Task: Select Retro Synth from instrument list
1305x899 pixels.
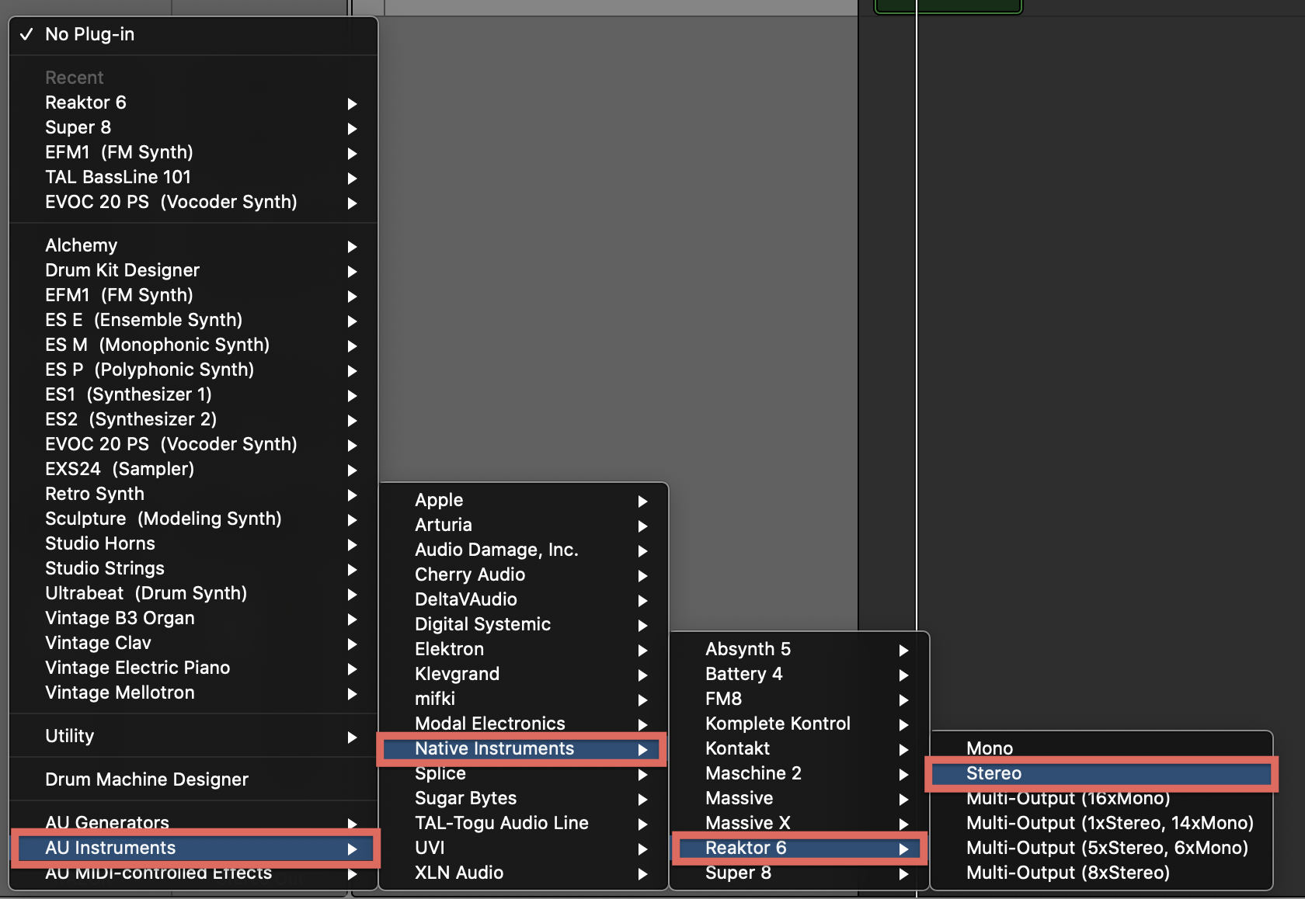Action: coord(95,494)
